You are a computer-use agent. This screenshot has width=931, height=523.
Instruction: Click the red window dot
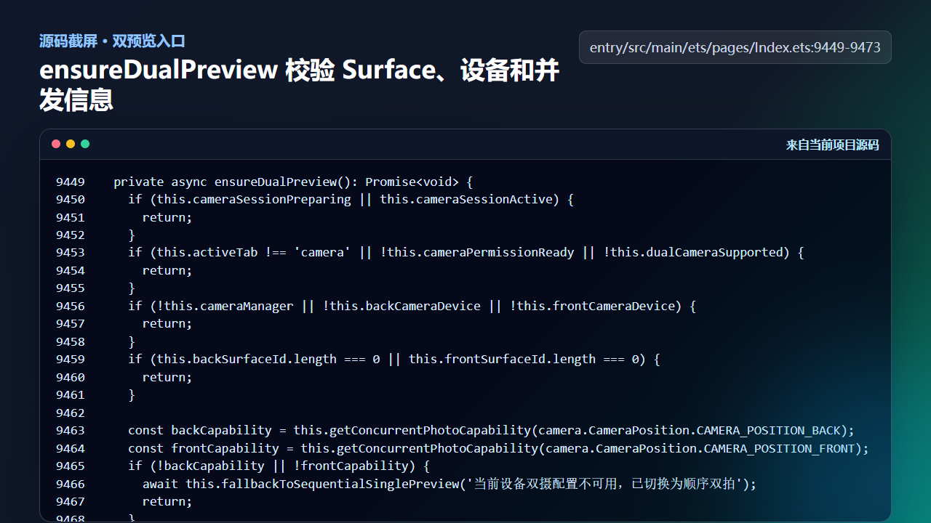[x=56, y=144]
